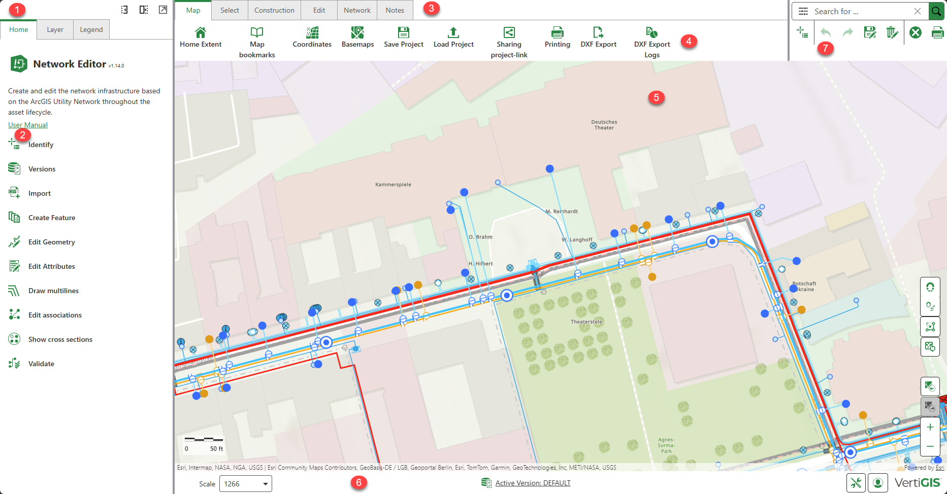Collapse the left side panel

click(124, 10)
